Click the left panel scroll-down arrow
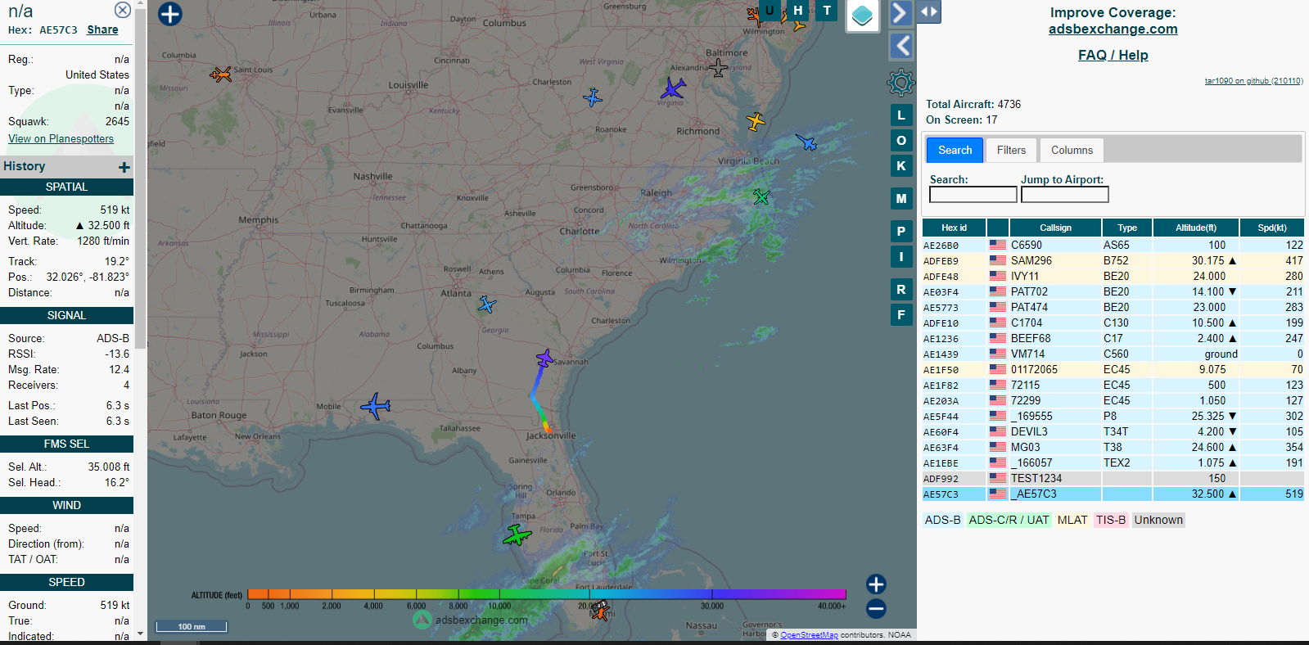The width and height of the screenshot is (1309, 645). [x=141, y=634]
